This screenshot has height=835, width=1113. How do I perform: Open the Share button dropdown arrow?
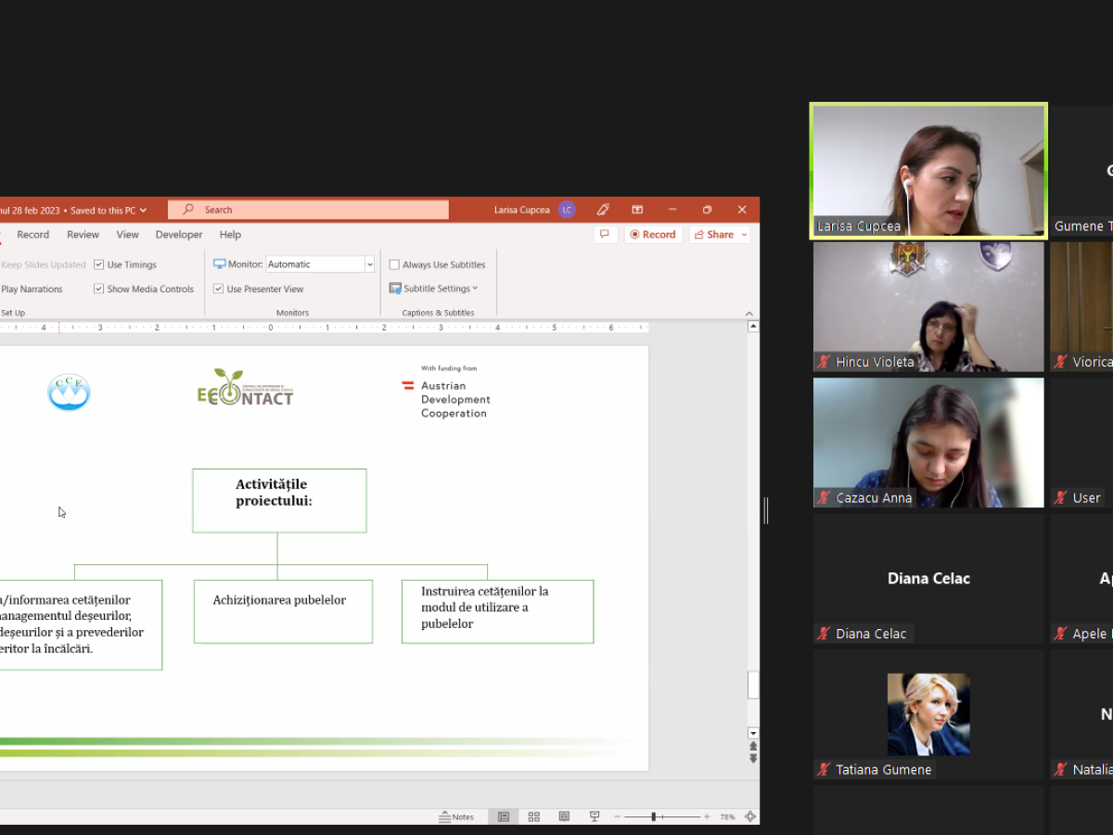click(744, 235)
